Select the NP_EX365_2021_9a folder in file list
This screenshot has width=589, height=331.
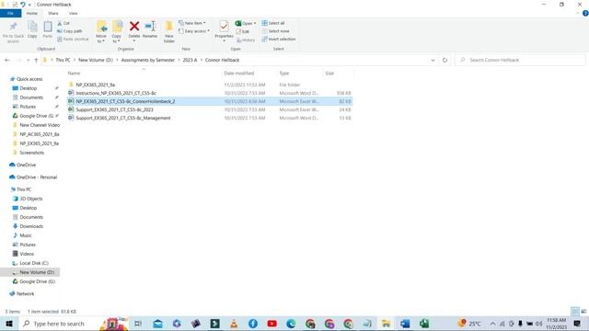(x=96, y=85)
